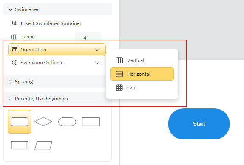Click the Swimlane Options gear icon
The image size is (244, 165).
click(15, 63)
